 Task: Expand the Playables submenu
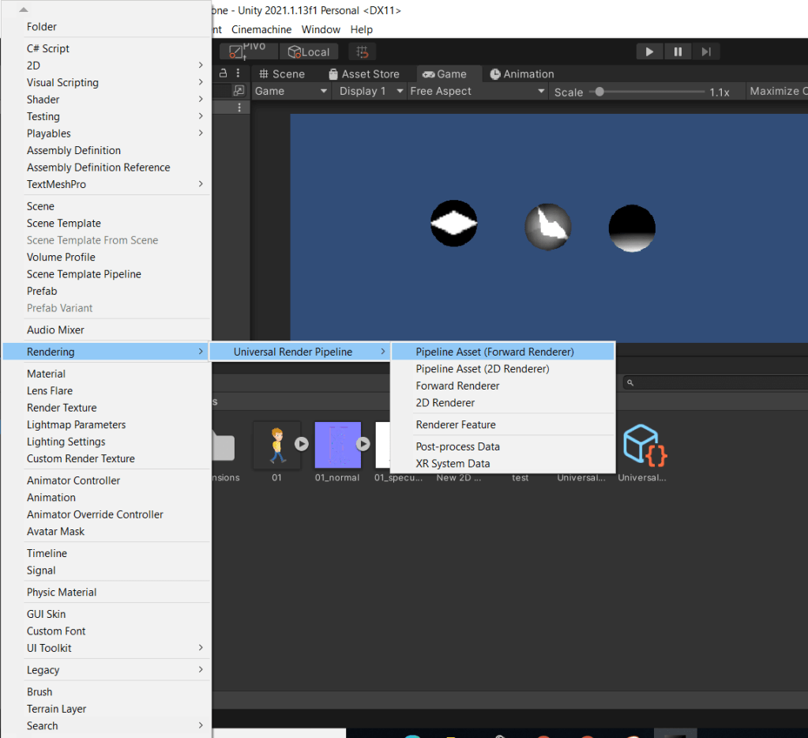[107, 134]
